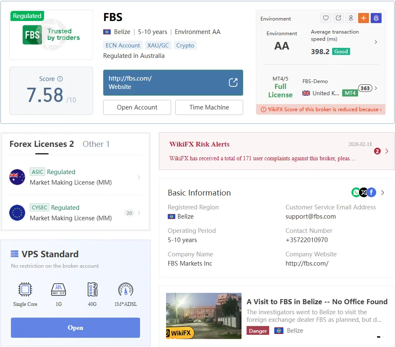Expand the FBS-Demo MT4 server arrow

pos(376,88)
